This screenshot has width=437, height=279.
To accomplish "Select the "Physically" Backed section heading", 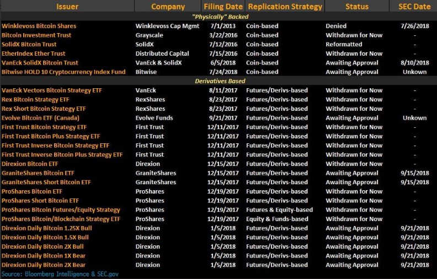I will tap(220, 17).
